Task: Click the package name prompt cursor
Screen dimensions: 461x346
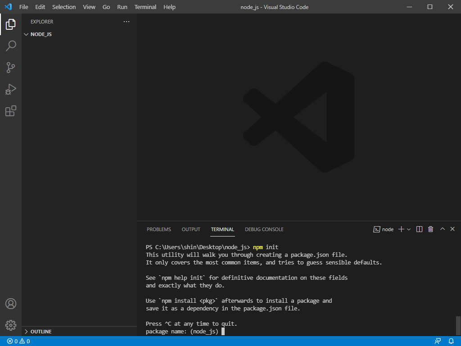Action: [x=223, y=331]
